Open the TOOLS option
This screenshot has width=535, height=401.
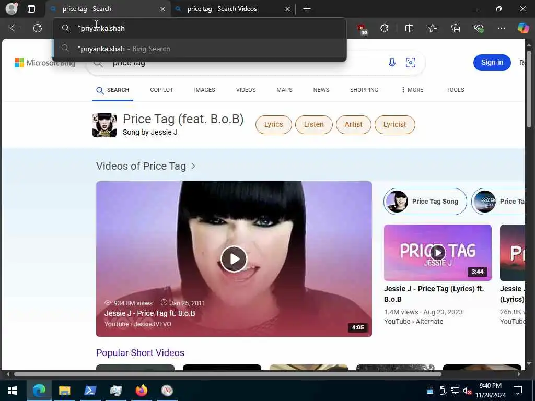tap(455, 90)
